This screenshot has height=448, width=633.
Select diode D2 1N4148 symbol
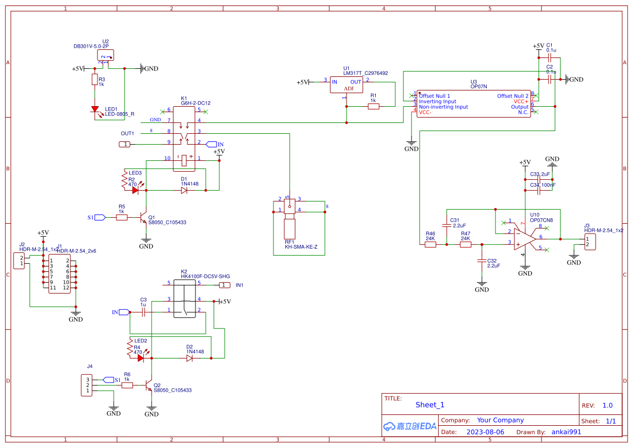coord(190,358)
